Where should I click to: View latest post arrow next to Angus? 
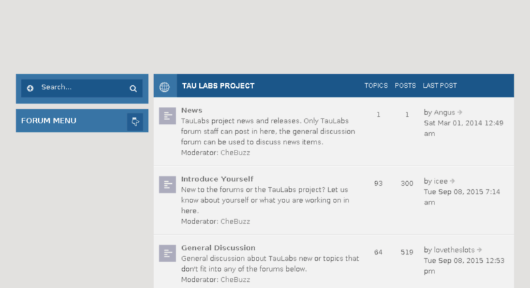(x=460, y=112)
